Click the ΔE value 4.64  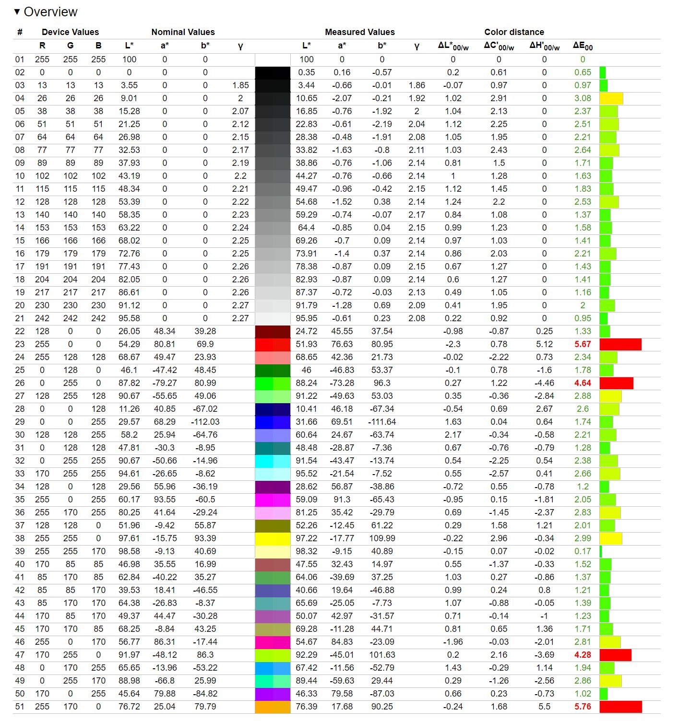click(583, 383)
